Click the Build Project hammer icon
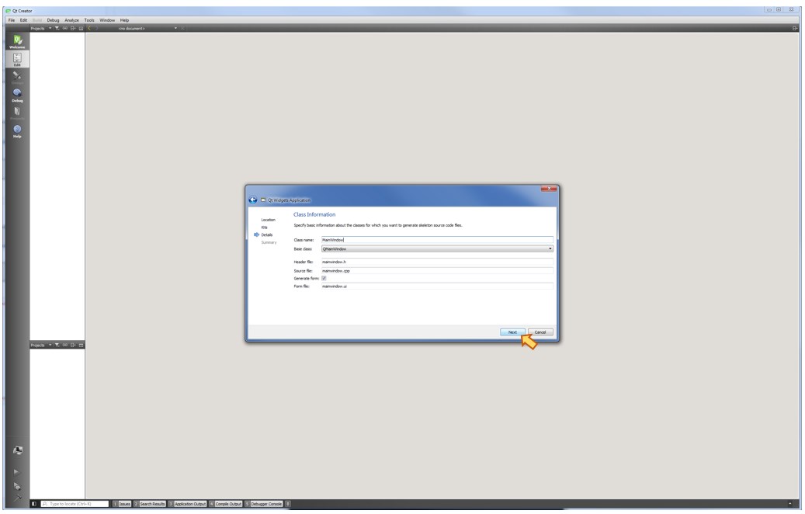 pyautogui.click(x=17, y=498)
